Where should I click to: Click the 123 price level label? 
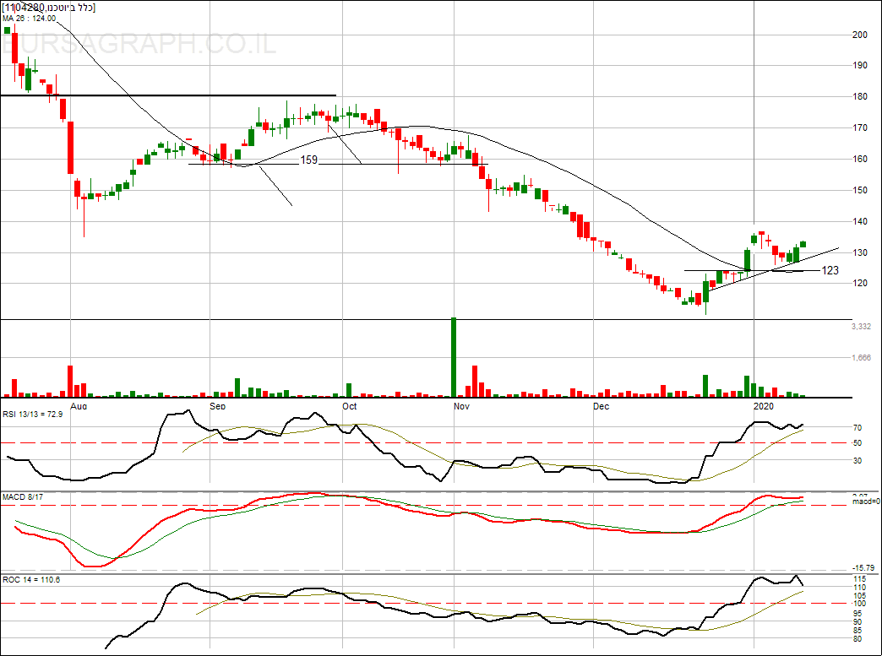(x=830, y=270)
